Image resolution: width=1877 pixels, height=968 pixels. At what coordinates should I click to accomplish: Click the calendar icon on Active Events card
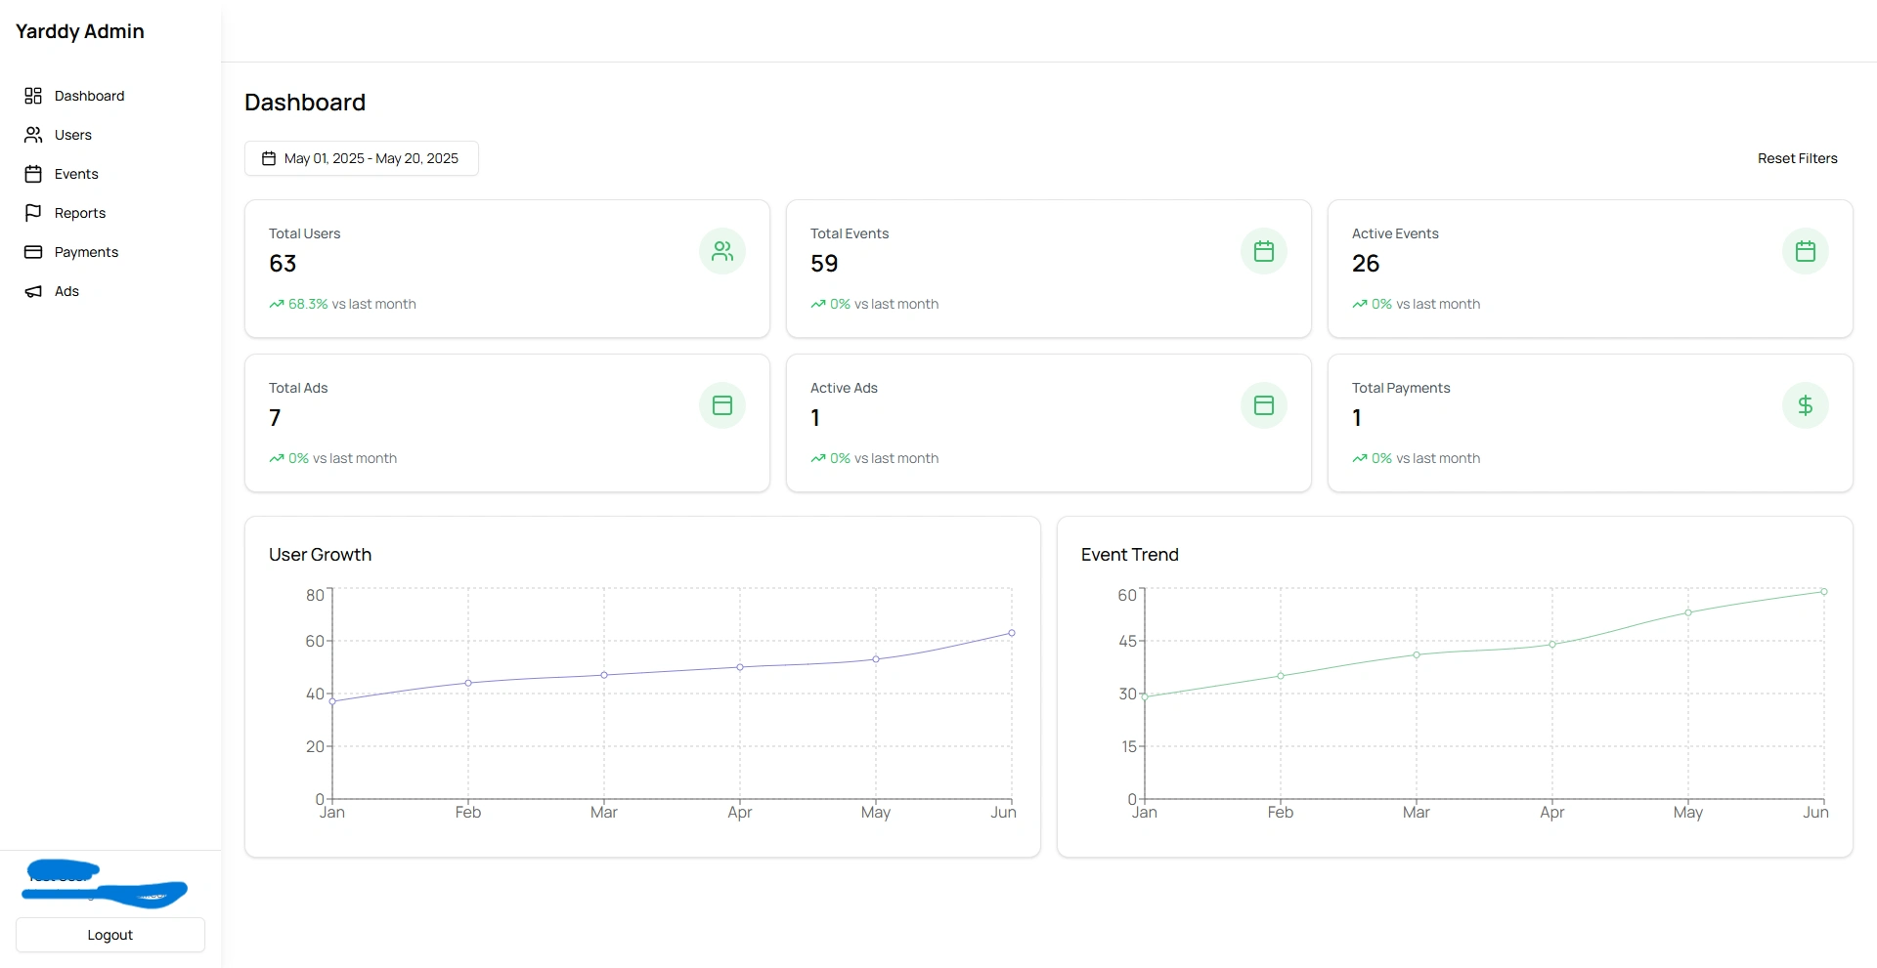tap(1806, 251)
